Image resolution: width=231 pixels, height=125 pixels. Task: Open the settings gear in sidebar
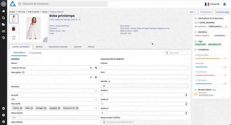pos(3,122)
